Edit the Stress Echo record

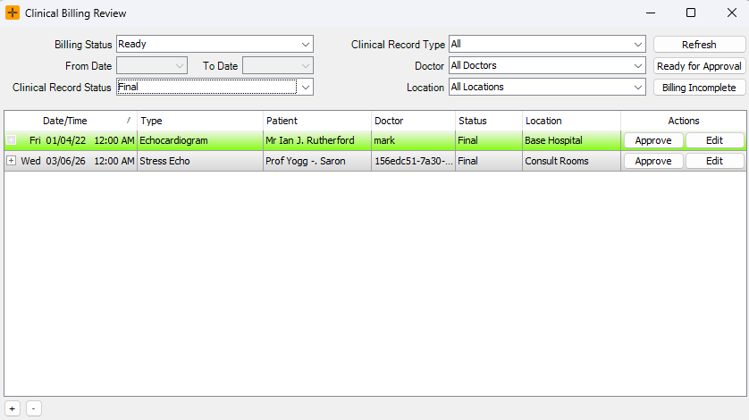pos(715,161)
